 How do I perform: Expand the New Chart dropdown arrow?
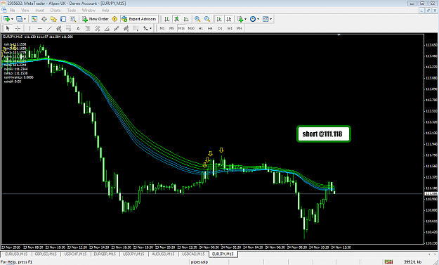[x=12, y=19]
